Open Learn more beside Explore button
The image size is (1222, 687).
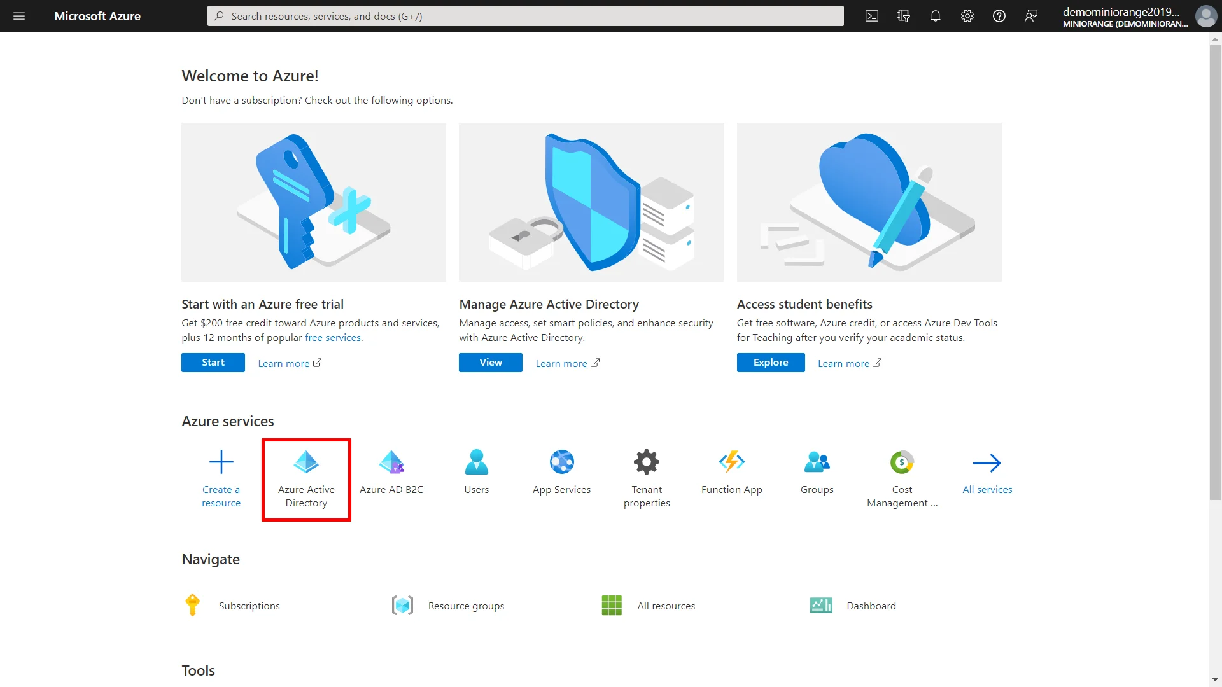click(850, 363)
